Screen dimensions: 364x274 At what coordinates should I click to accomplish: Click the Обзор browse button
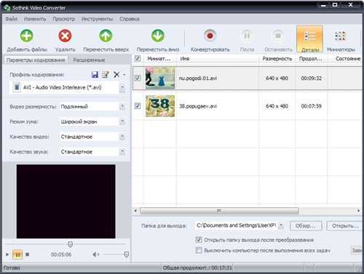(306, 226)
